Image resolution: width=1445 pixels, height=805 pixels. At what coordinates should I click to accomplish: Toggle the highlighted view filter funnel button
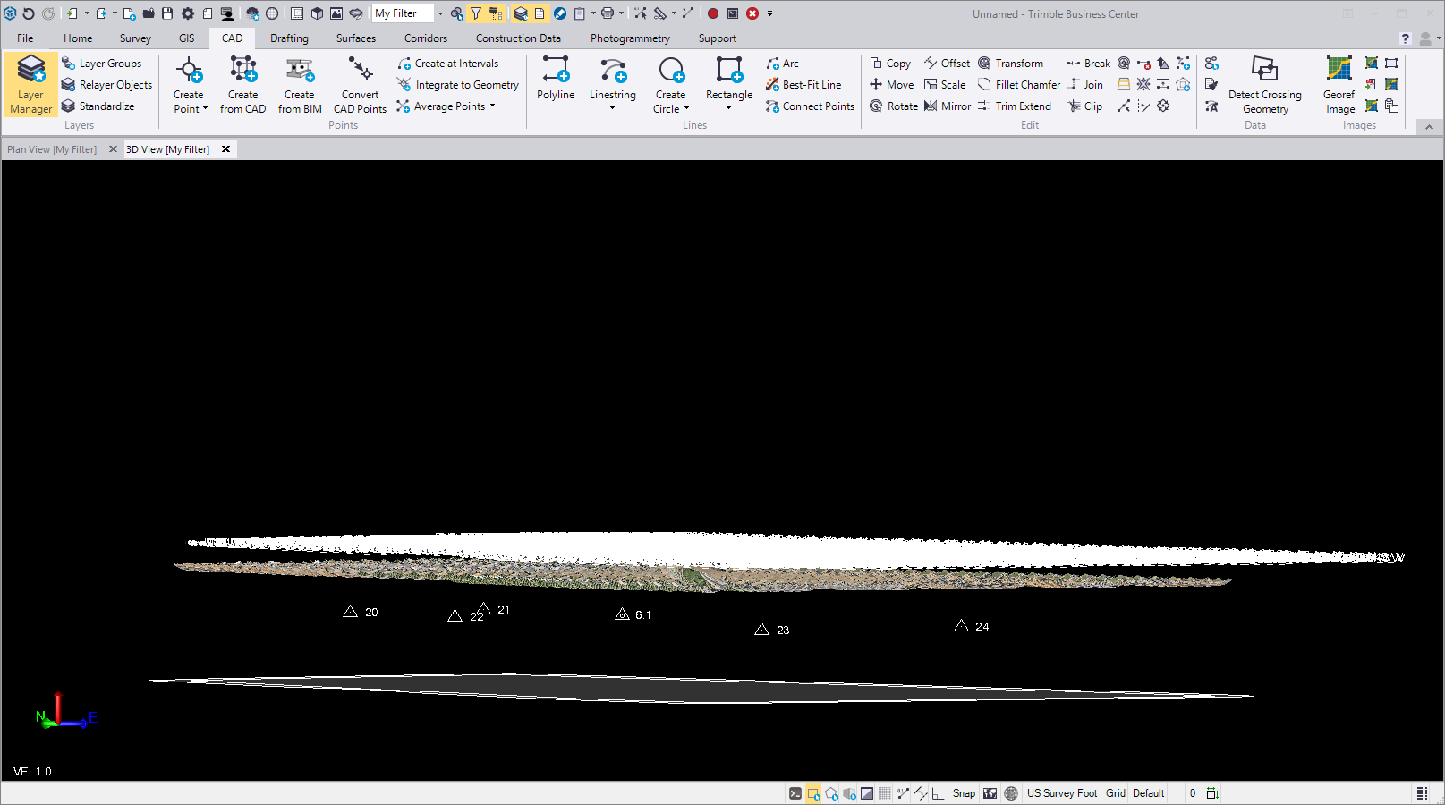pyautogui.click(x=476, y=13)
